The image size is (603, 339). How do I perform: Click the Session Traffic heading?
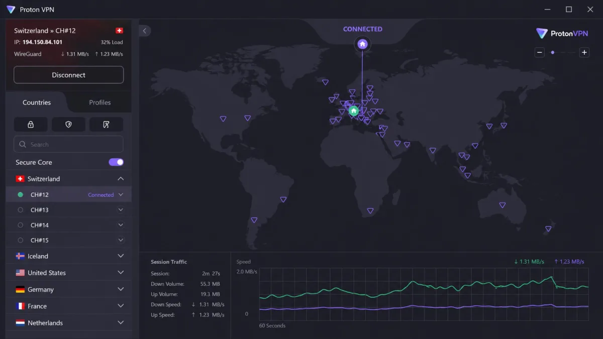tap(169, 262)
